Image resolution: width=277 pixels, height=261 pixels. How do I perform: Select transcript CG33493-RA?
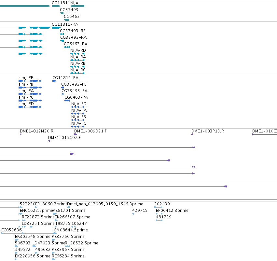(73, 37)
